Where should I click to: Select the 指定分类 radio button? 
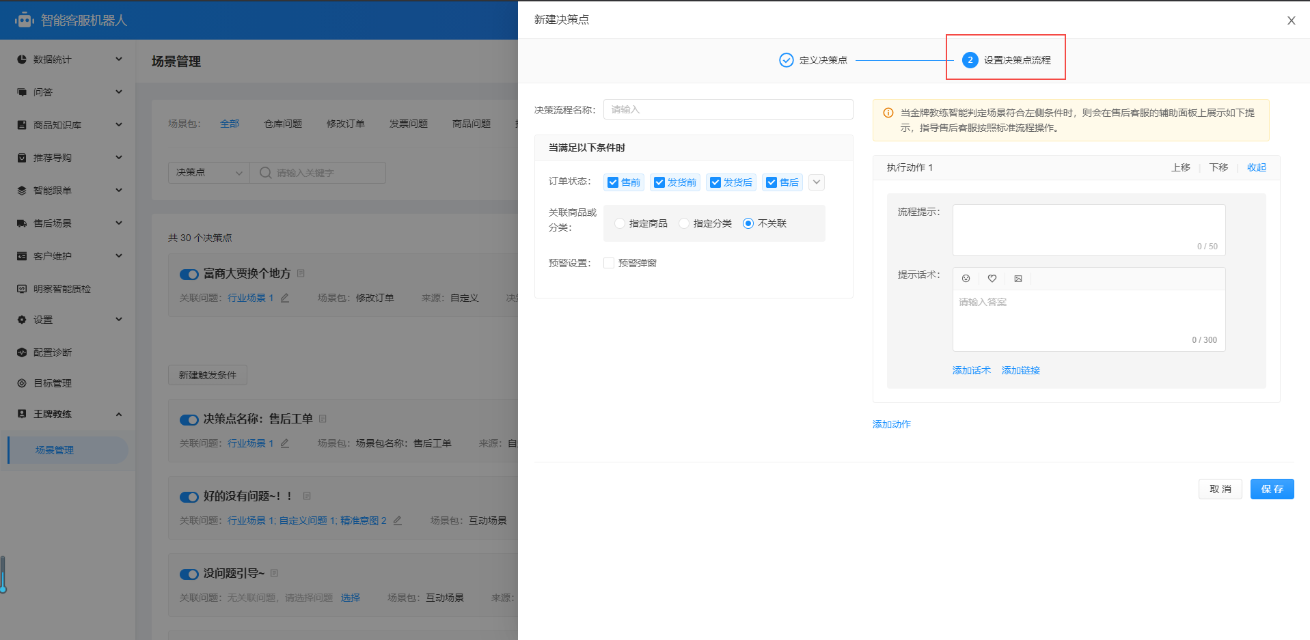coord(684,223)
